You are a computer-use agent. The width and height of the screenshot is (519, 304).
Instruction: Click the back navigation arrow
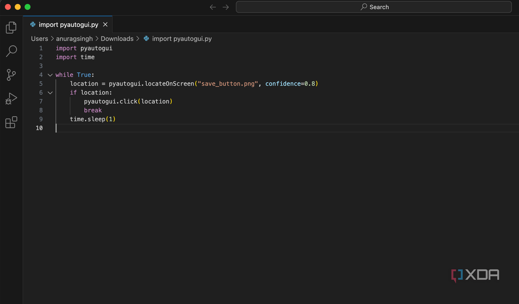coord(213,7)
